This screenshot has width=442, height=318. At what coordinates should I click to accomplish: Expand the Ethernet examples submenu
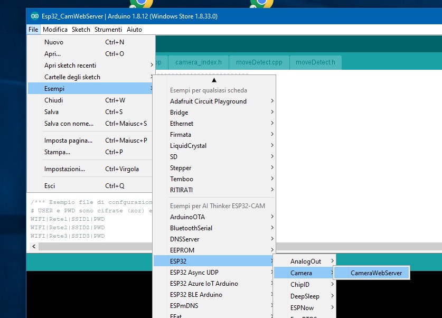click(214, 124)
